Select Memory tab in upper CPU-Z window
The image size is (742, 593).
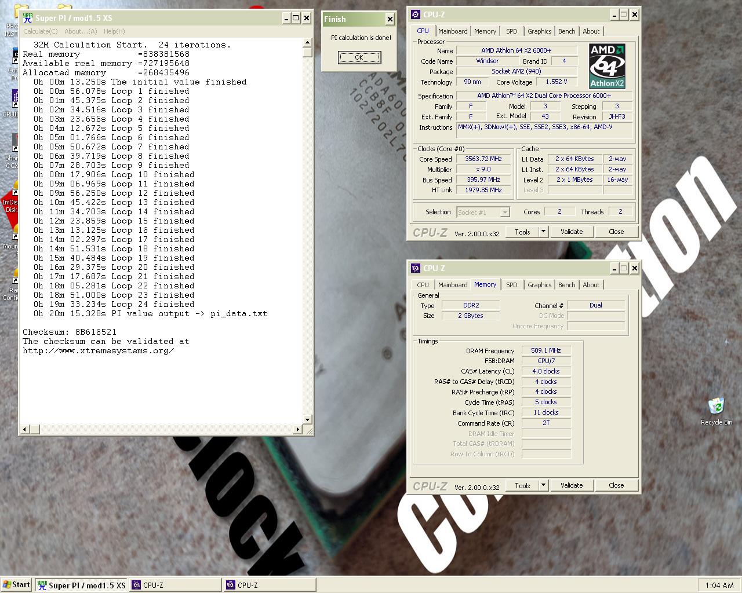coord(485,31)
